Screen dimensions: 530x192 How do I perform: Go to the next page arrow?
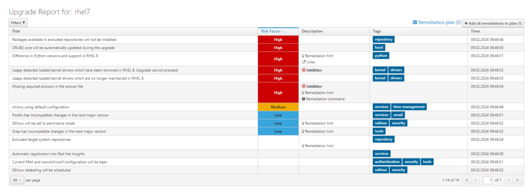(x=508, y=180)
